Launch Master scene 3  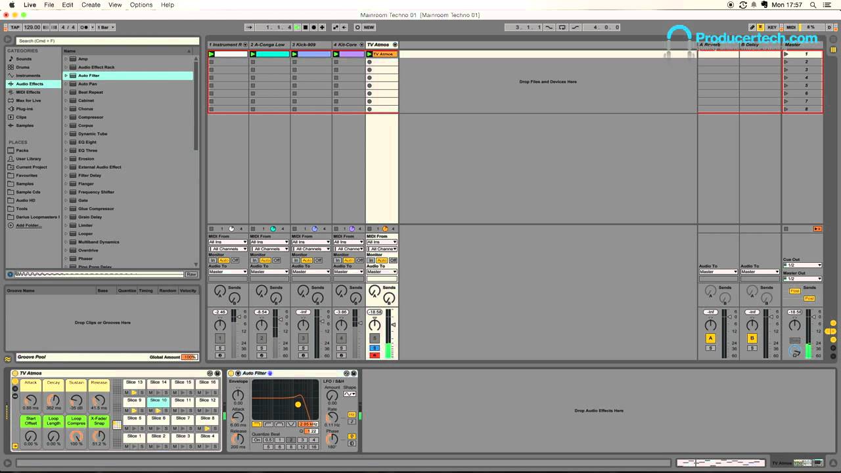coord(786,70)
